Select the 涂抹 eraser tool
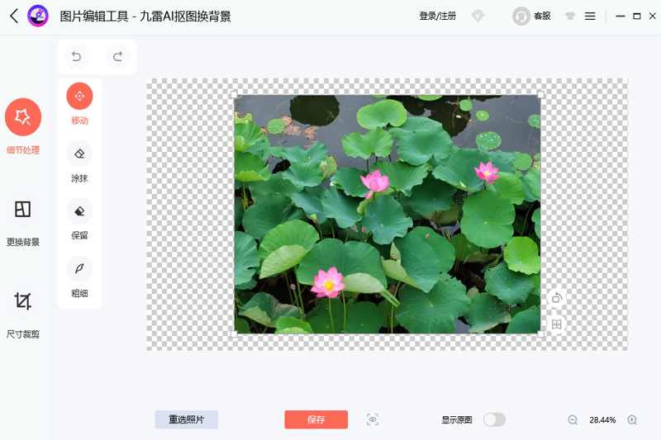This screenshot has width=661, height=440. 79,154
